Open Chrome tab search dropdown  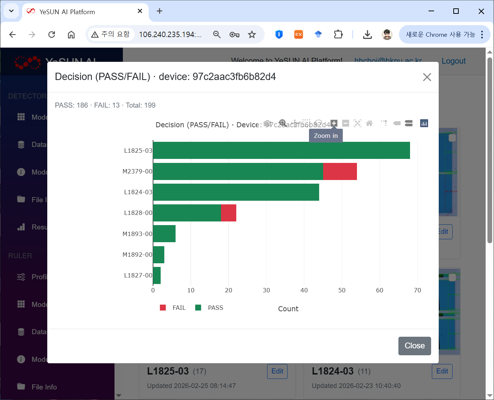(x=11, y=11)
